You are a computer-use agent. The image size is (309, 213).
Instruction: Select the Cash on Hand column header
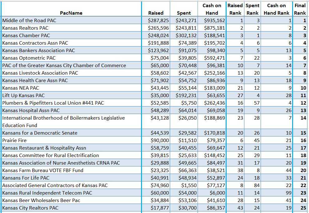point(212,9)
